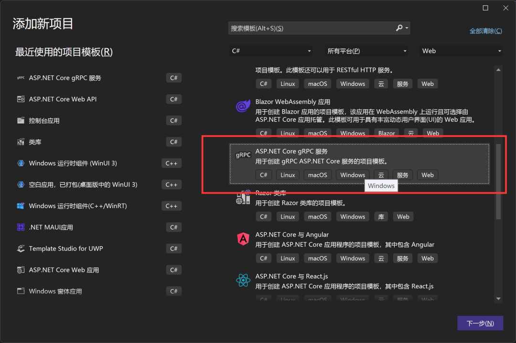The width and height of the screenshot is (516, 343).
Task: Select the ASP.NET Core gRPC 服务 template icon
Action: [243, 155]
